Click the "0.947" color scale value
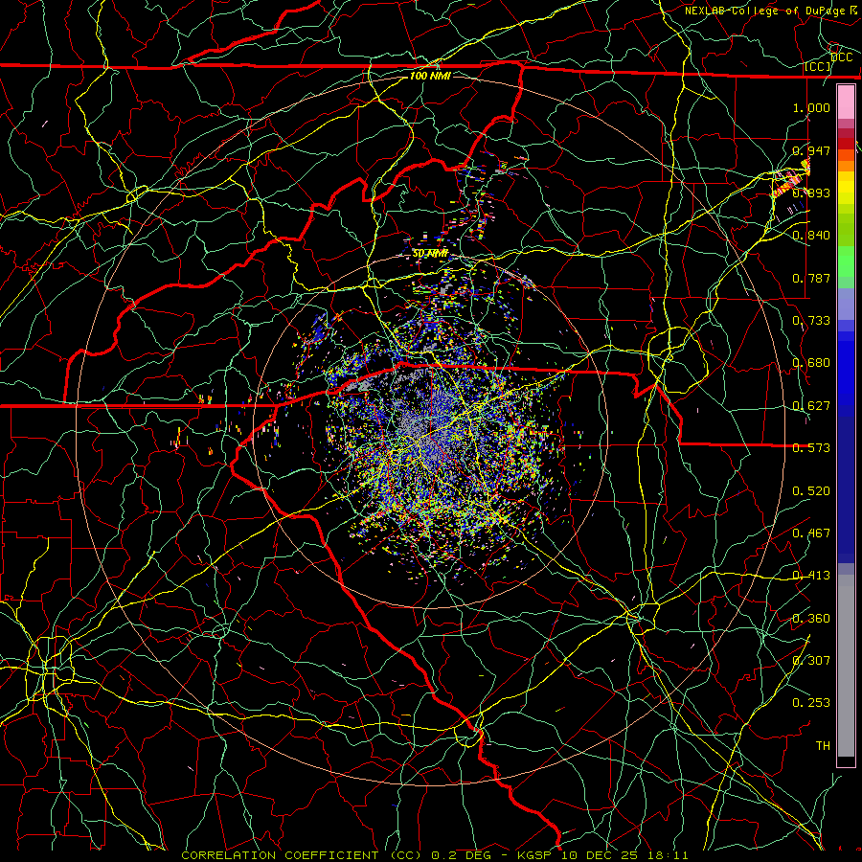 point(811,150)
